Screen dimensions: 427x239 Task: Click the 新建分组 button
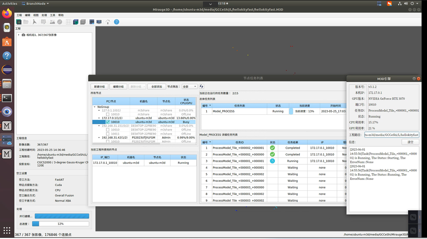click(x=99, y=86)
